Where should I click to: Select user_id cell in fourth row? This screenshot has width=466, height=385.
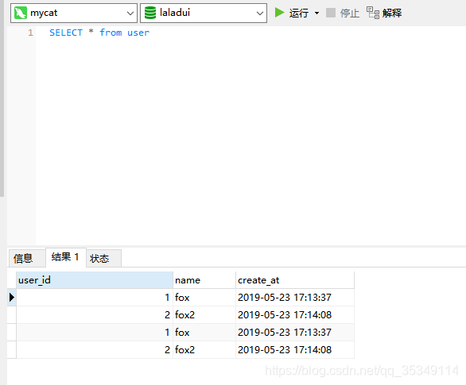[95, 350]
